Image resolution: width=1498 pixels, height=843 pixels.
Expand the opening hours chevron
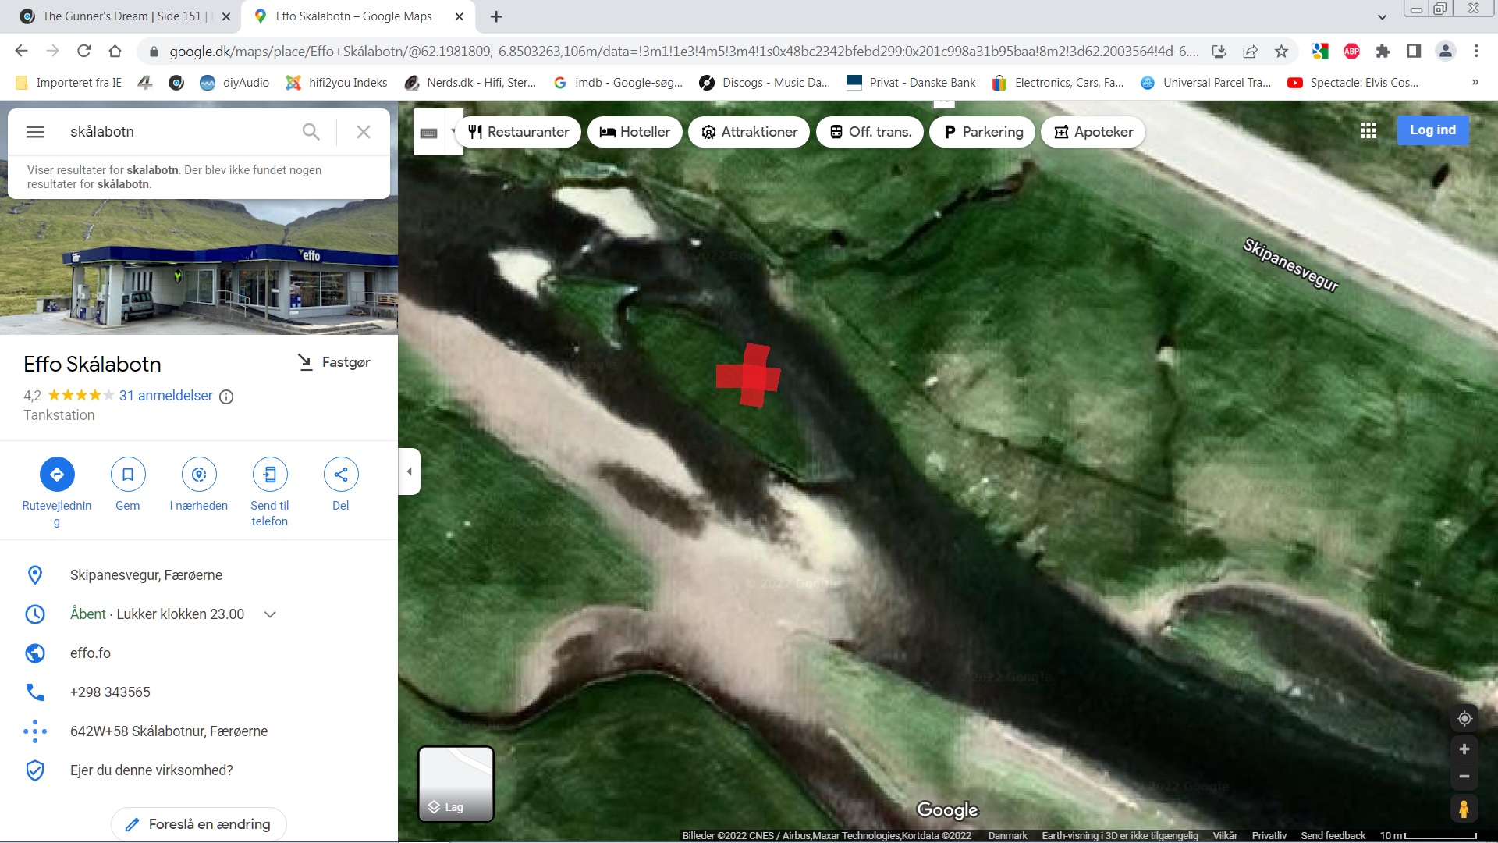click(x=270, y=614)
